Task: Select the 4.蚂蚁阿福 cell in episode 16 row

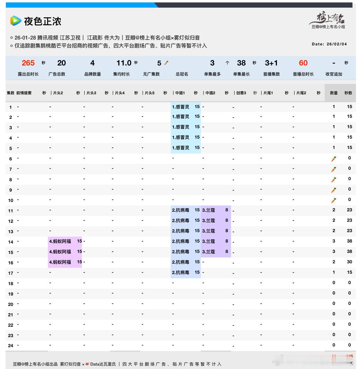Action: coord(60,262)
